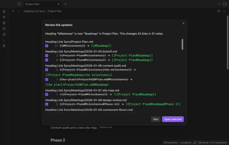This screenshot has height=145, width=229.
Task: Uncheck the kickoff.md line 2 link update
Action: point(47,55)
